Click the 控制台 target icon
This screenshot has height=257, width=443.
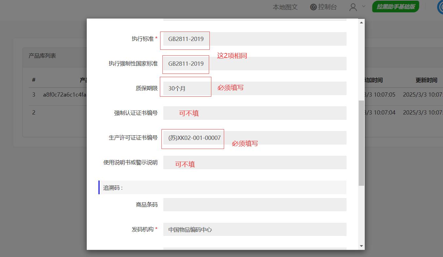point(313,7)
